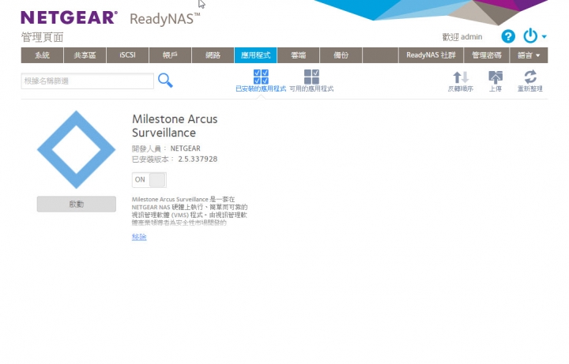Click the app description paragraph
569x364 pixels.
point(190,211)
